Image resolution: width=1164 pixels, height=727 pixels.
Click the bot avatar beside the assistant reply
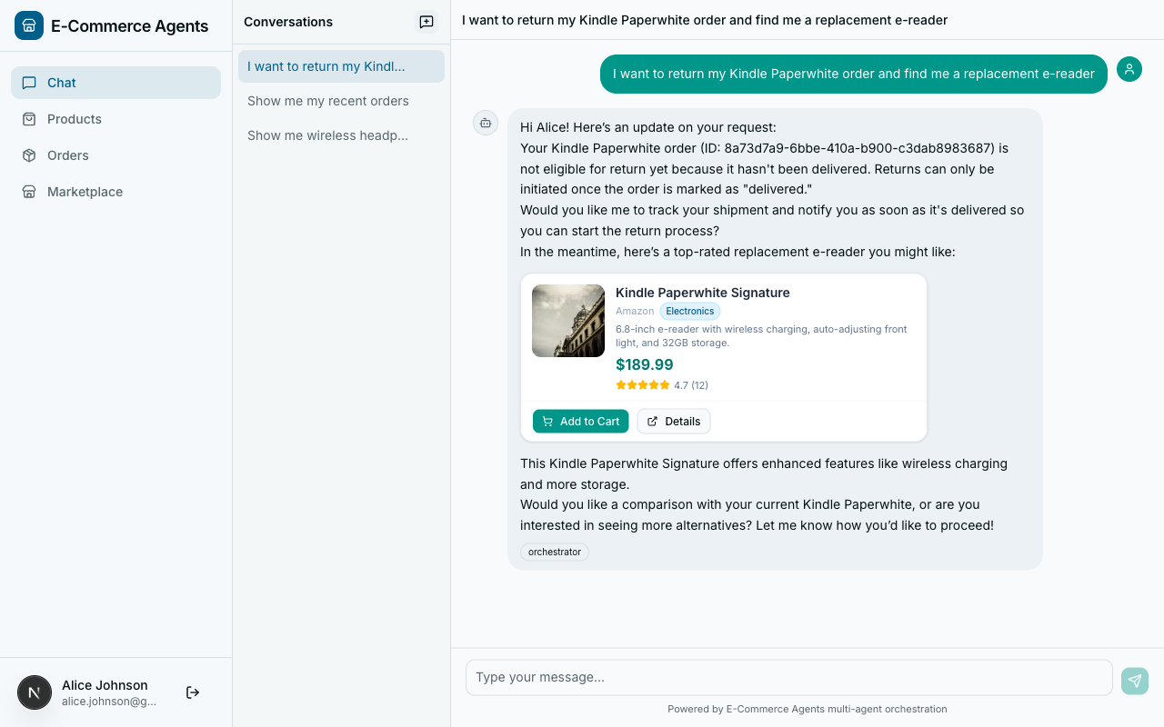click(x=485, y=123)
